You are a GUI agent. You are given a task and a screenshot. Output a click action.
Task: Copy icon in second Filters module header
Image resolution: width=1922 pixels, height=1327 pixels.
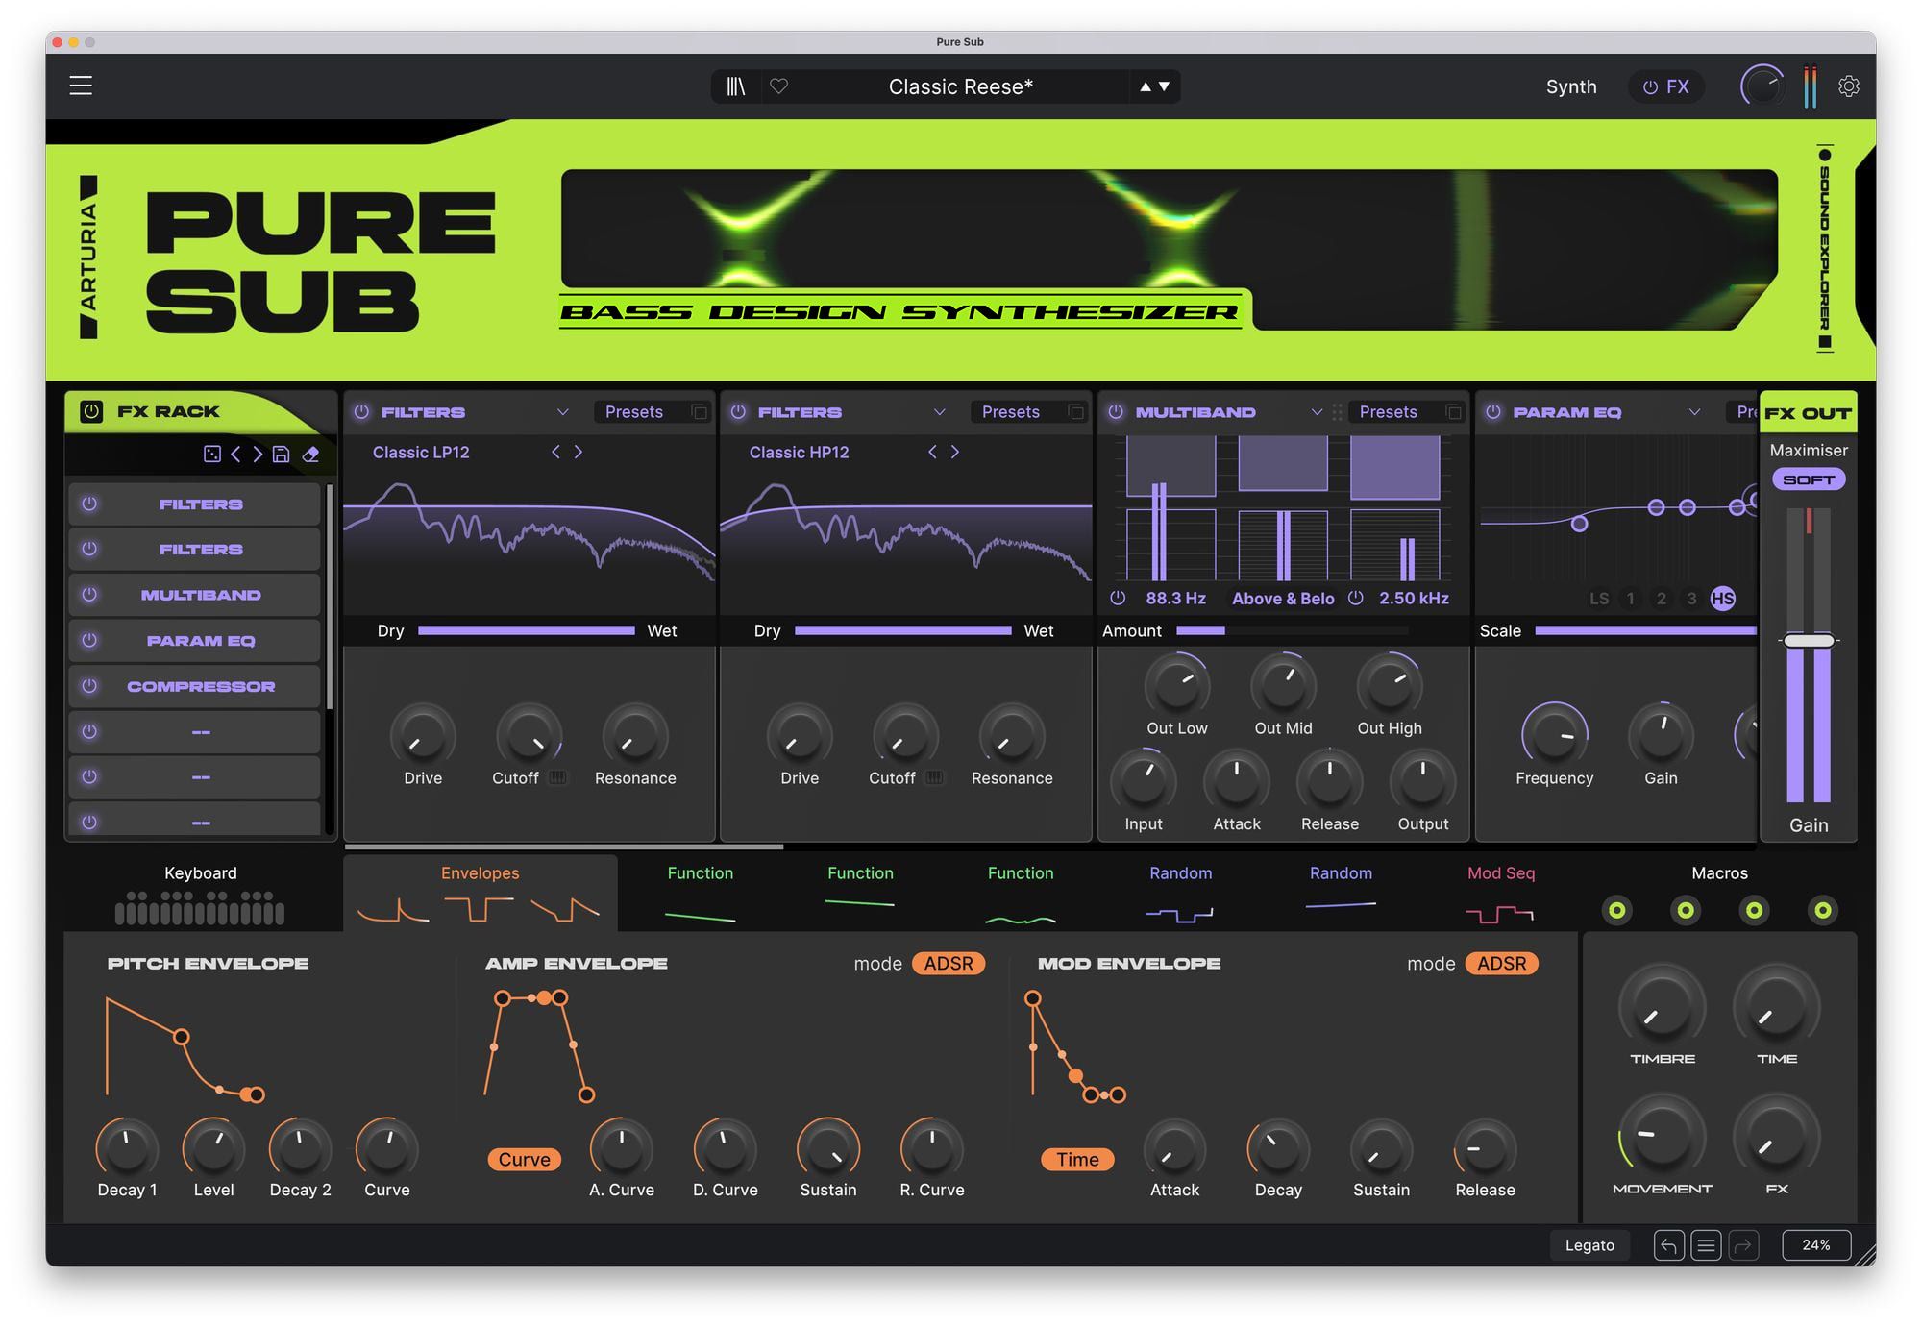(x=1076, y=412)
